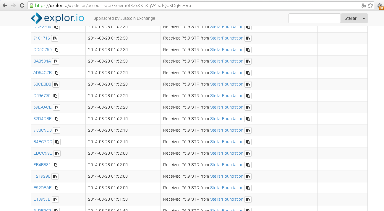This screenshot has height=211, width=384.
Task: Open transaction 7101716
Action: [x=42, y=38]
